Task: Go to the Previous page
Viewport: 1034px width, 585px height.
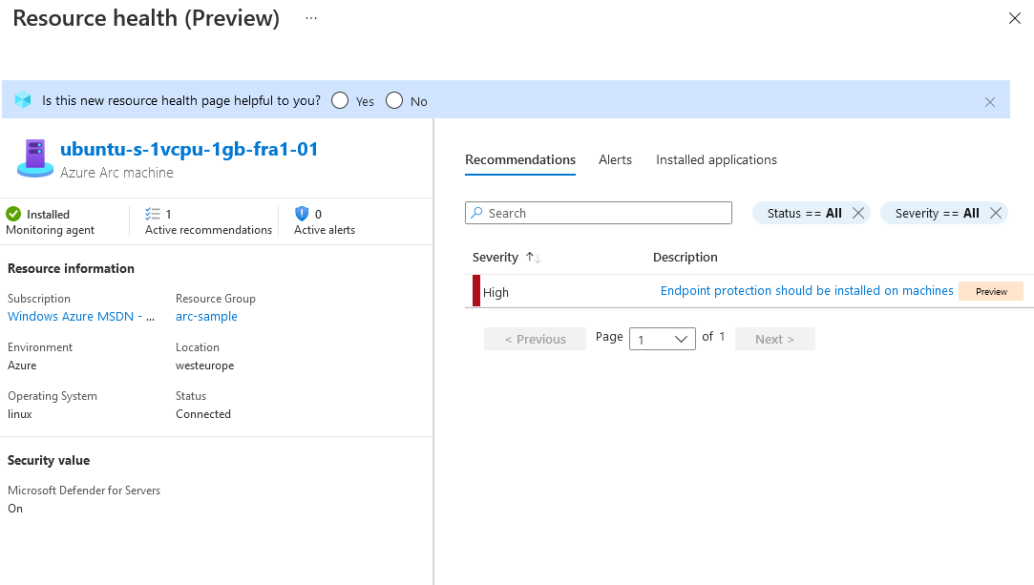Action: click(535, 339)
